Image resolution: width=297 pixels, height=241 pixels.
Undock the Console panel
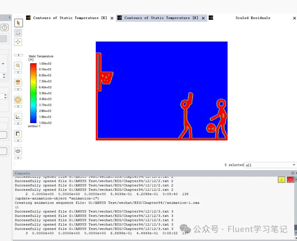pos(293,173)
